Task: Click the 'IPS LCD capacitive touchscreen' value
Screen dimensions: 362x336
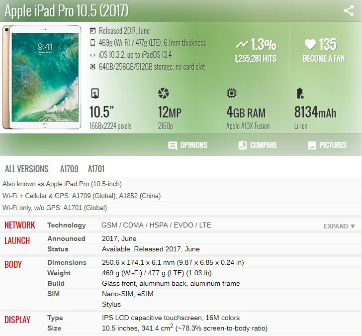Action: 171,318
